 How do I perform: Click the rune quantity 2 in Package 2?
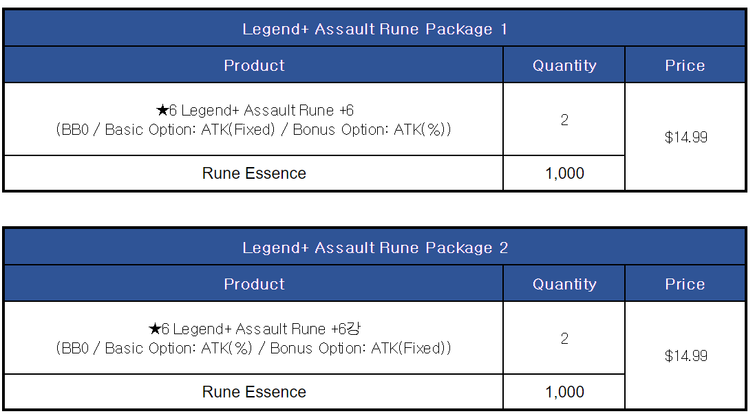point(564,338)
